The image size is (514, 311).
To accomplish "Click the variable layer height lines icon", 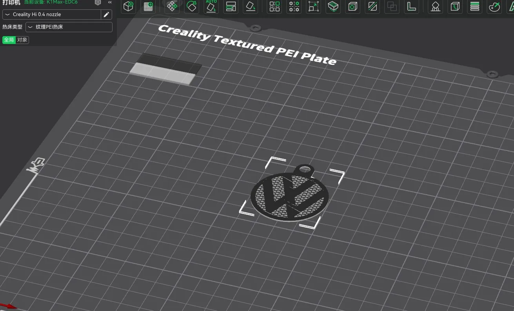I will (475, 6).
